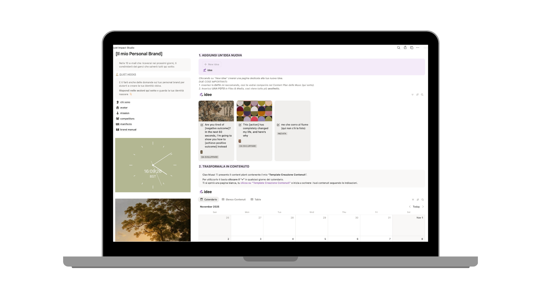The width and height of the screenshot is (541, 304).
Task: Click the gallery filter icon
Action: 413,95
